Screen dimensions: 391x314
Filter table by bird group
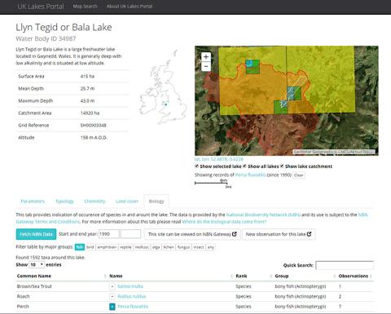click(x=90, y=247)
